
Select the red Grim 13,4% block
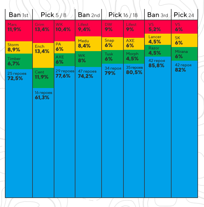click(43, 31)
